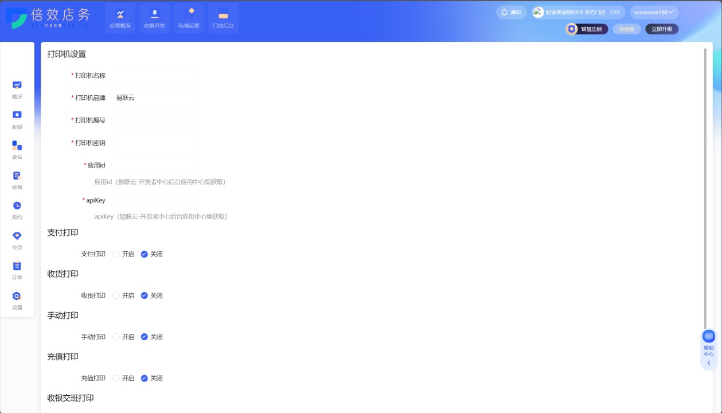The width and height of the screenshot is (722, 413).
Task: Select 开启 for 充值打印
Action: tap(123, 378)
